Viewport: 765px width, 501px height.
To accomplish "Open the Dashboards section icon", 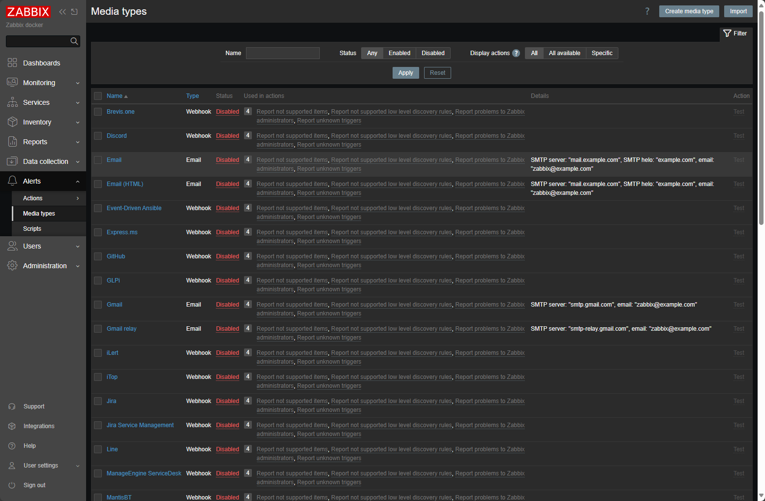I will 12,63.
